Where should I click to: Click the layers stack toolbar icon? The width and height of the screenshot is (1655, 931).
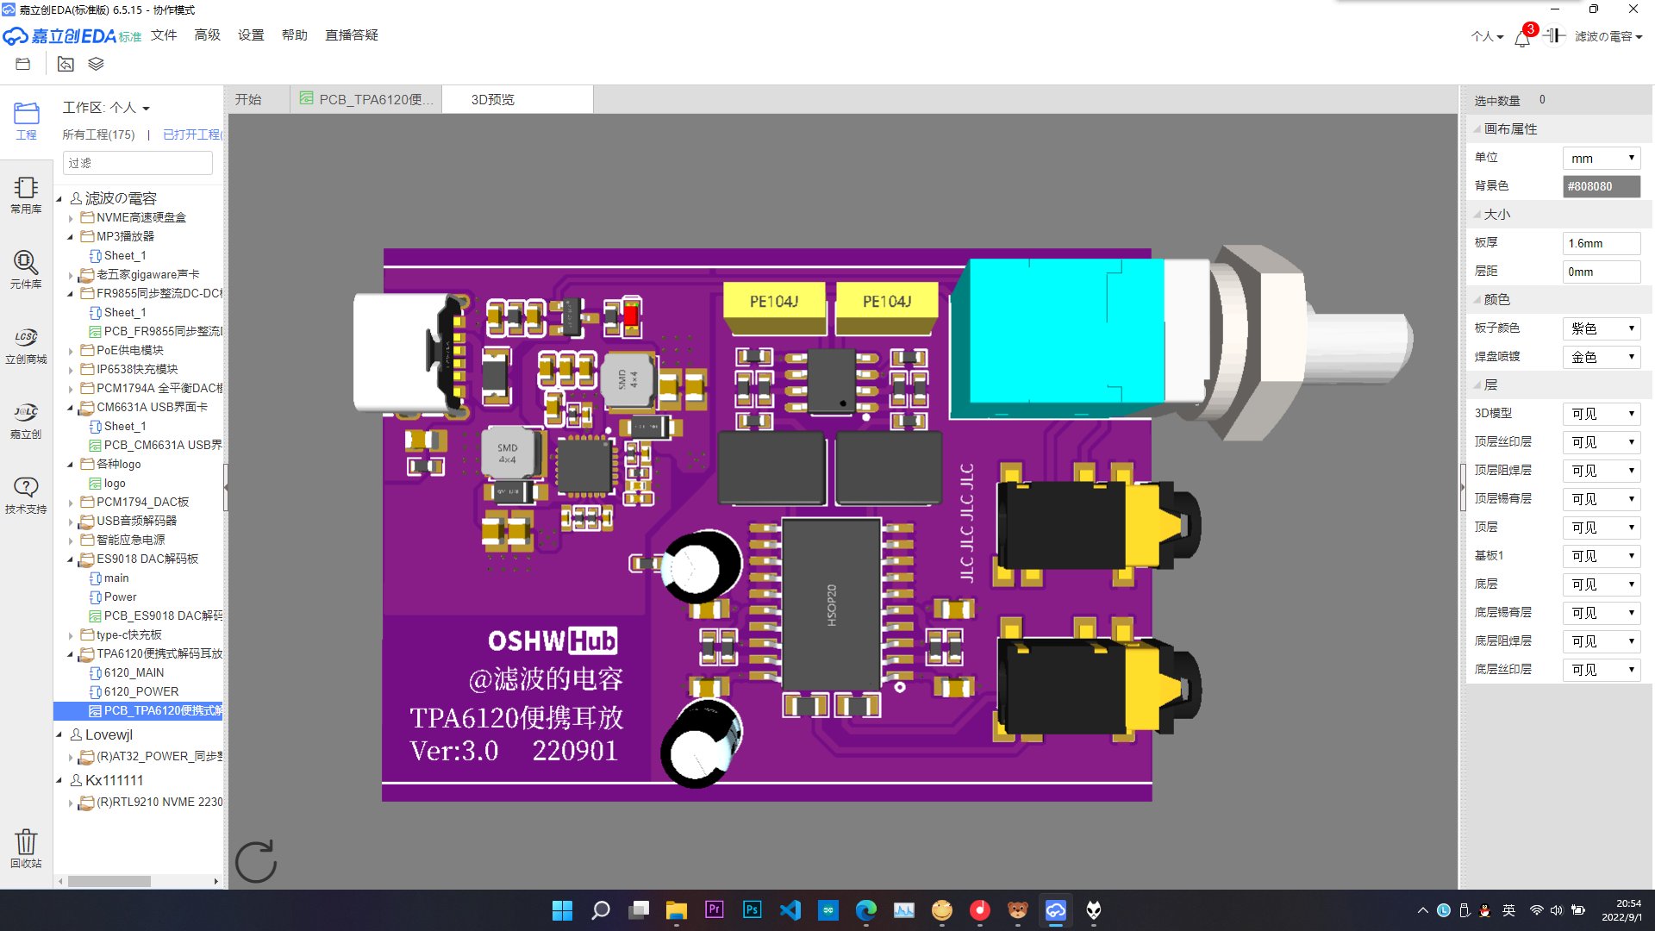click(96, 64)
